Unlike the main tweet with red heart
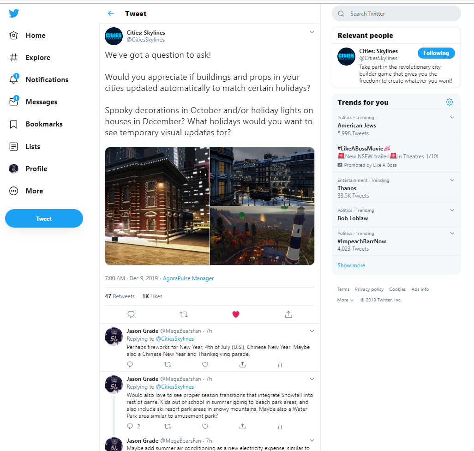This screenshot has height=451, width=474. (236, 314)
